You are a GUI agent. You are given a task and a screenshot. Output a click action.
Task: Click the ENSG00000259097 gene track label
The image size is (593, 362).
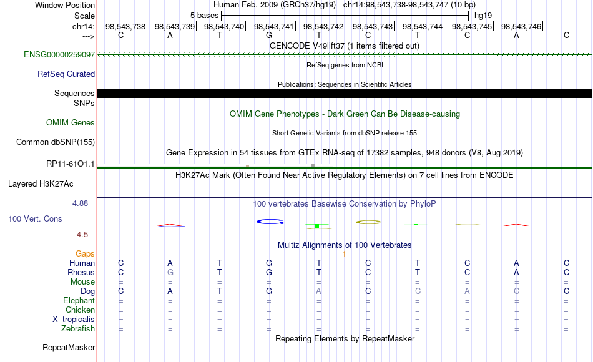(x=59, y=54)
